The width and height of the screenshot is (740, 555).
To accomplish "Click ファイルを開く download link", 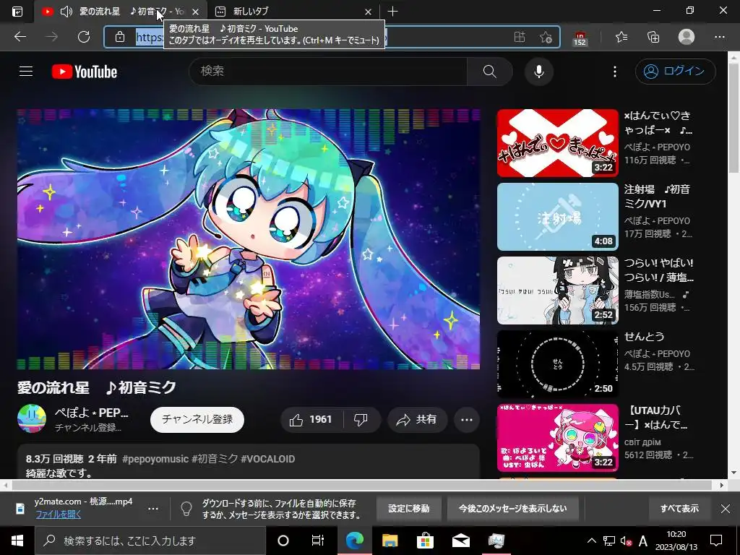I will click(58, 515).
